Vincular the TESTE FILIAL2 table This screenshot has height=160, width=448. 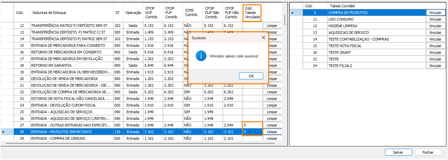435,66
